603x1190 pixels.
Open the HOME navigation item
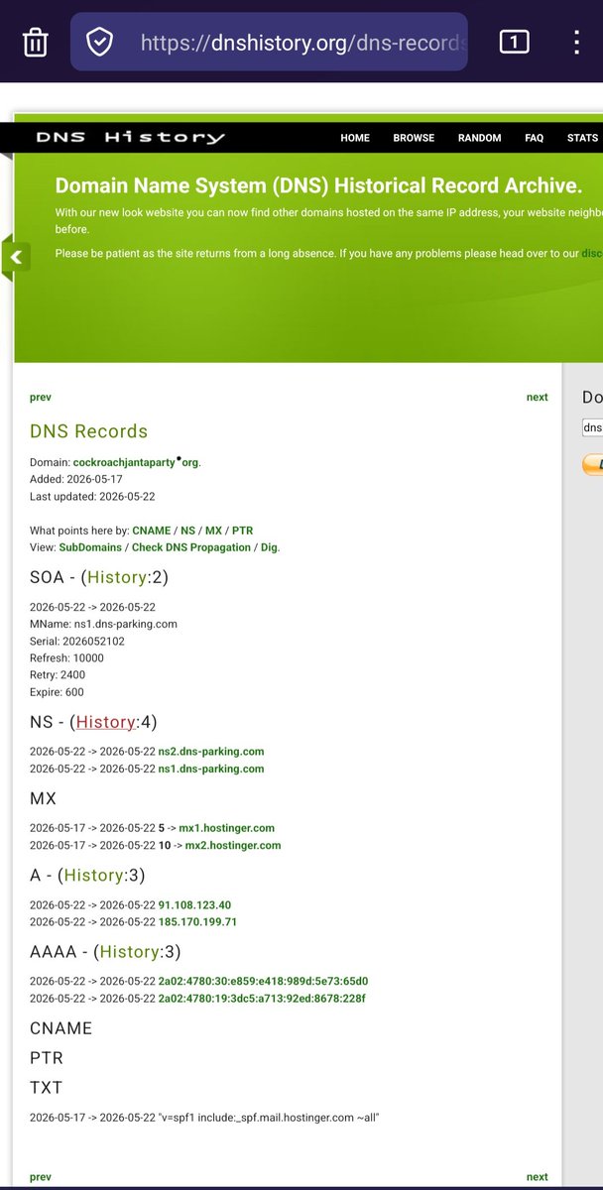coord(355,138)
